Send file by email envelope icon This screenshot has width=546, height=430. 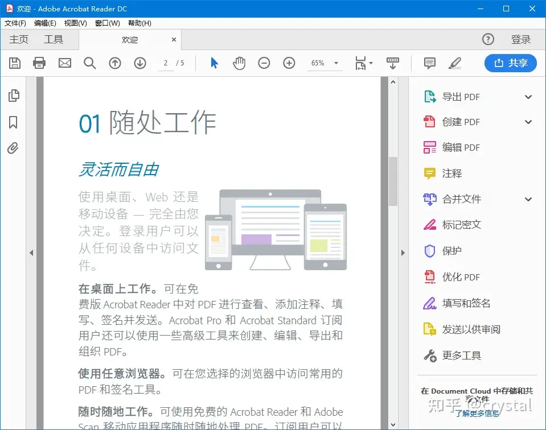point(65,63)
